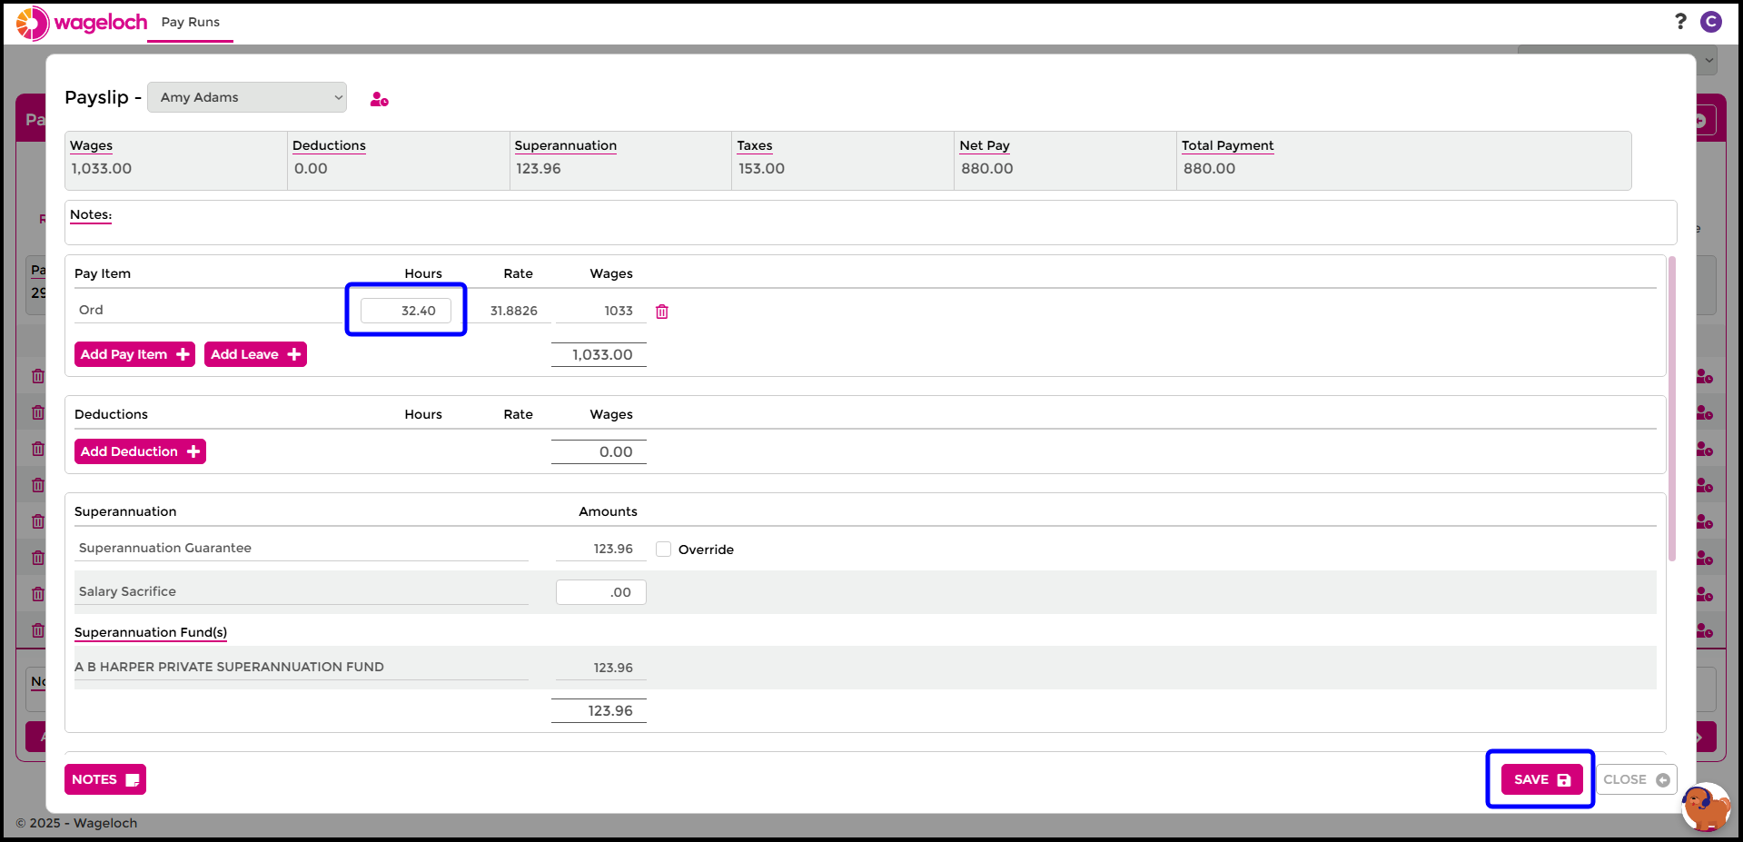Click the Notes button at bottom left
The image size is (1743, 842).
click(105, 779)
